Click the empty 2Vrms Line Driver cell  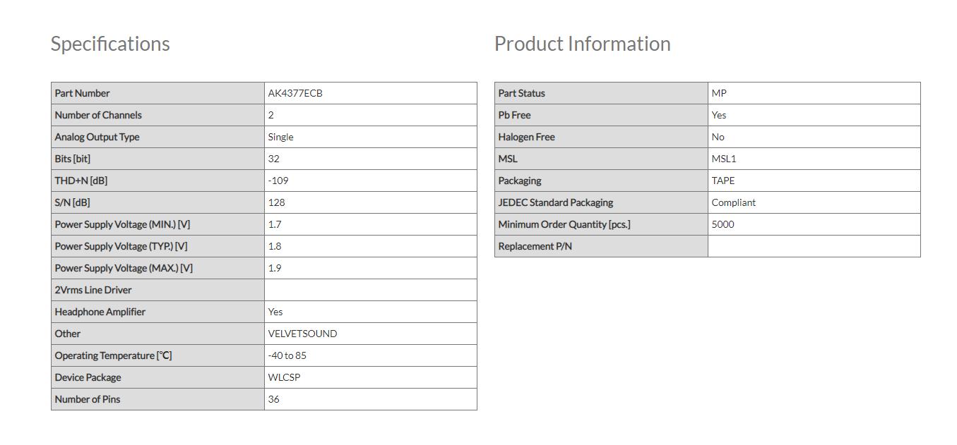(370, 290)
